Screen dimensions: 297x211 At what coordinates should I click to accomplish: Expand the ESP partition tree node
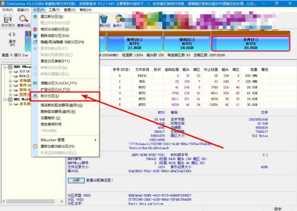coord(10,72)
